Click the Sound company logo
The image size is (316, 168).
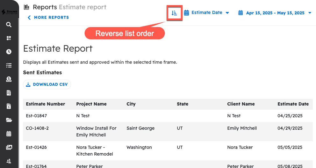9,12
